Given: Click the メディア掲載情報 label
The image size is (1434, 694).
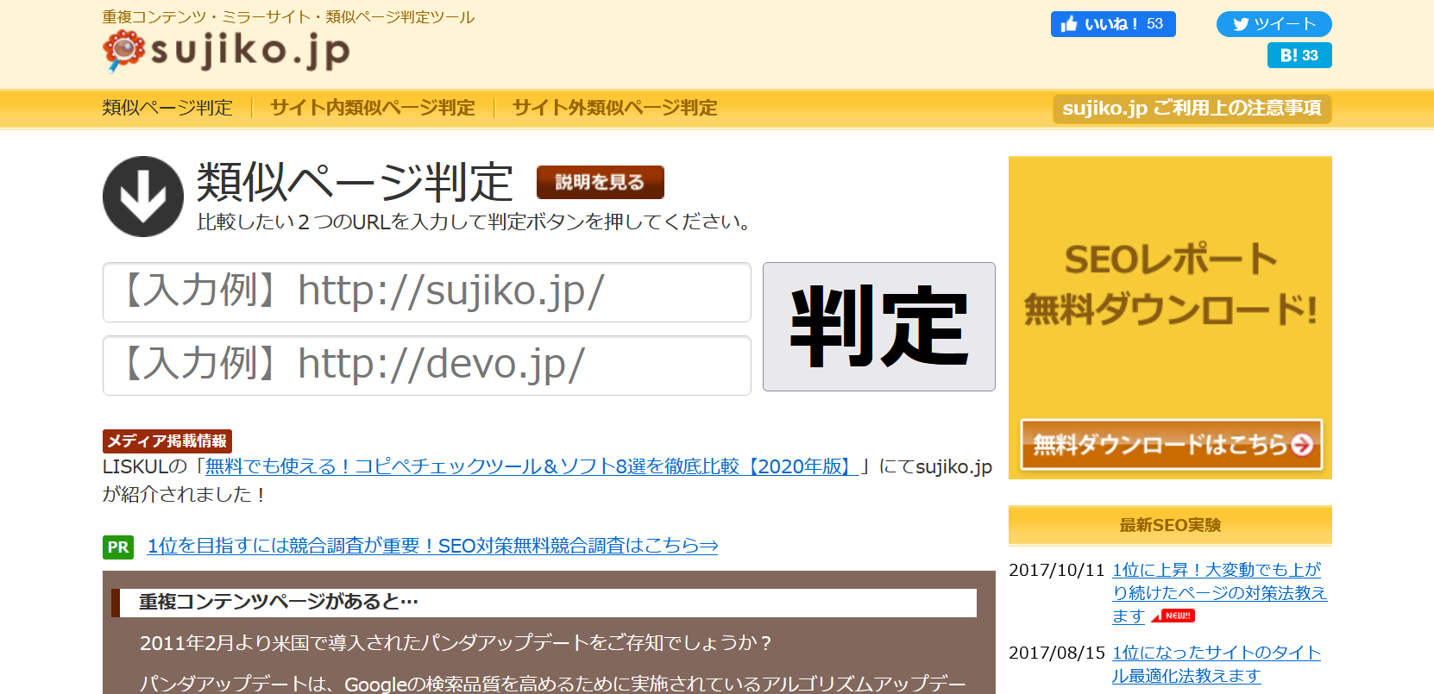Looking at the screenshot, I should [x=167, y=441].
